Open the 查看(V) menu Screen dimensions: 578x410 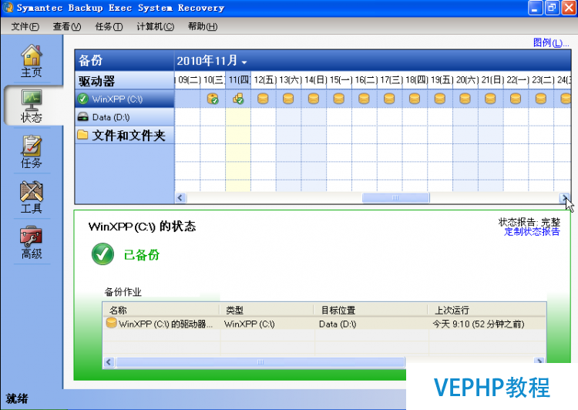point(67,26)
